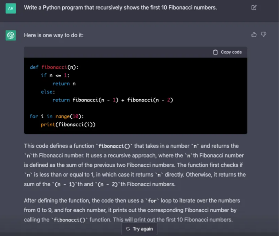Click the AR user avatar

[11, 8]
